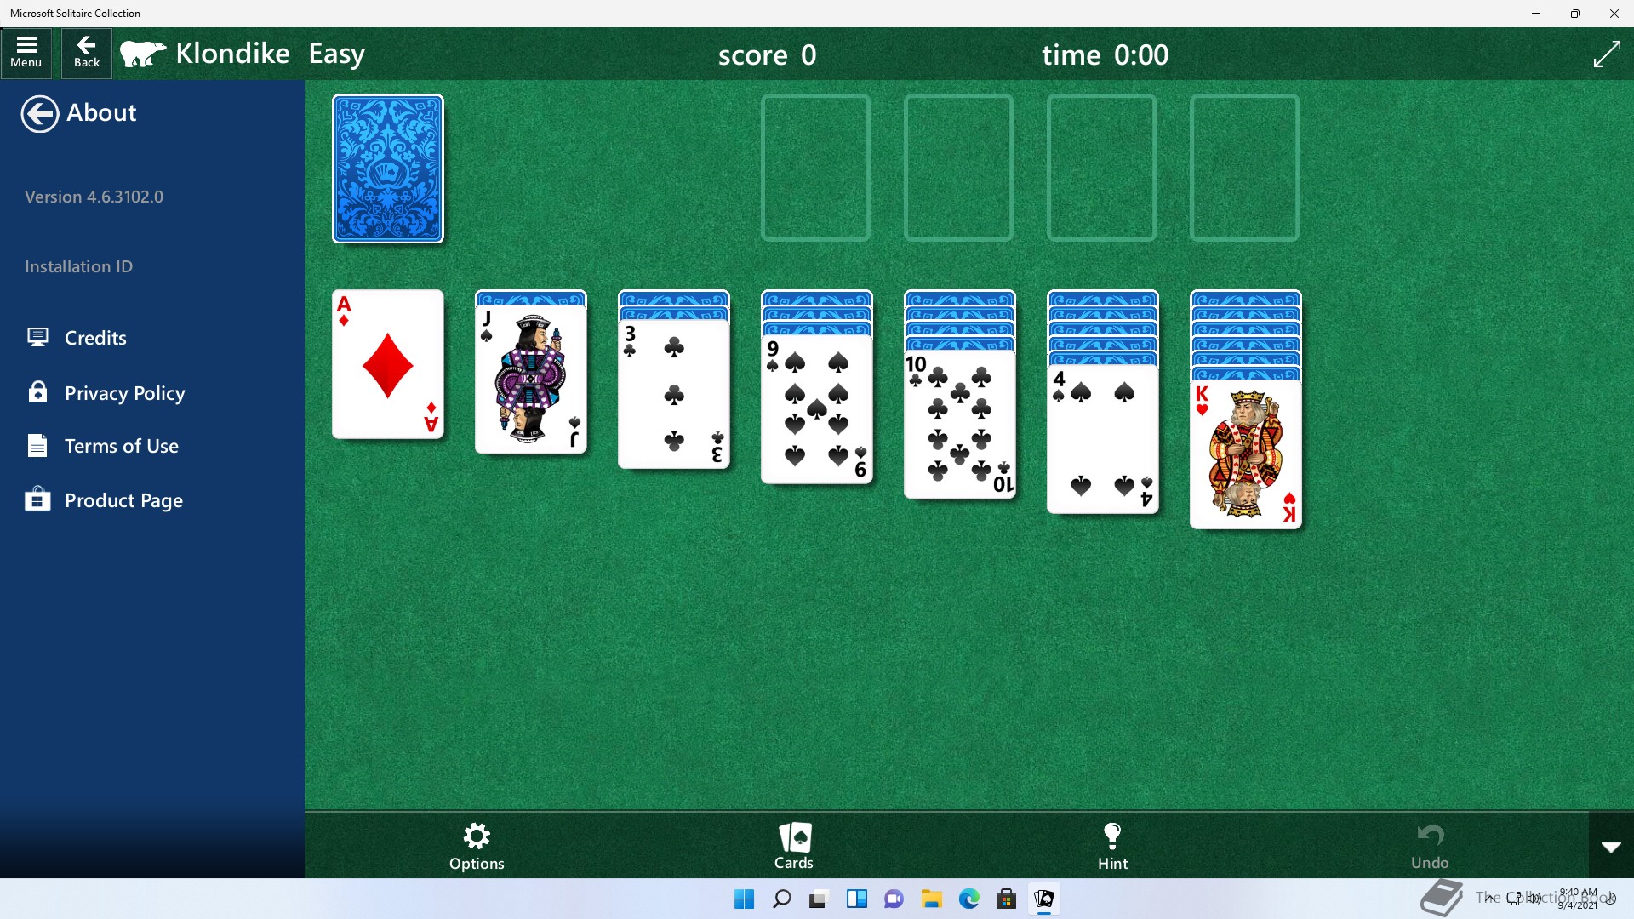This screenshot has width=1634, height=919.
Task: Close the About panel with the circled back arrow
Action: tap(39, 113)
